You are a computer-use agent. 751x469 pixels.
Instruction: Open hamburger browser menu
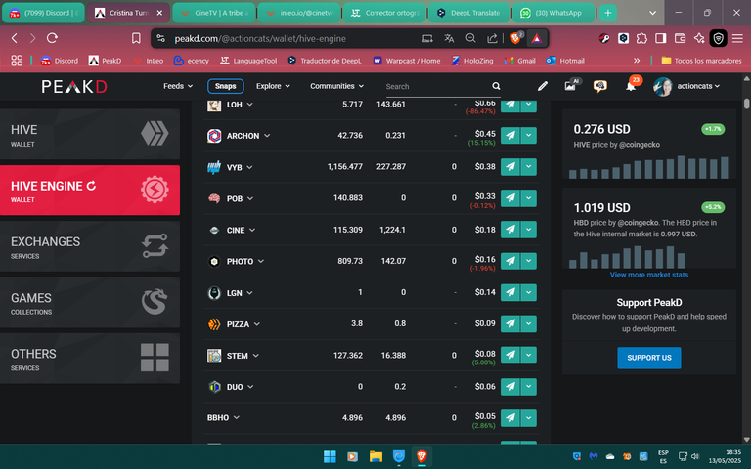pyautogui.click(x=737, y=39)
